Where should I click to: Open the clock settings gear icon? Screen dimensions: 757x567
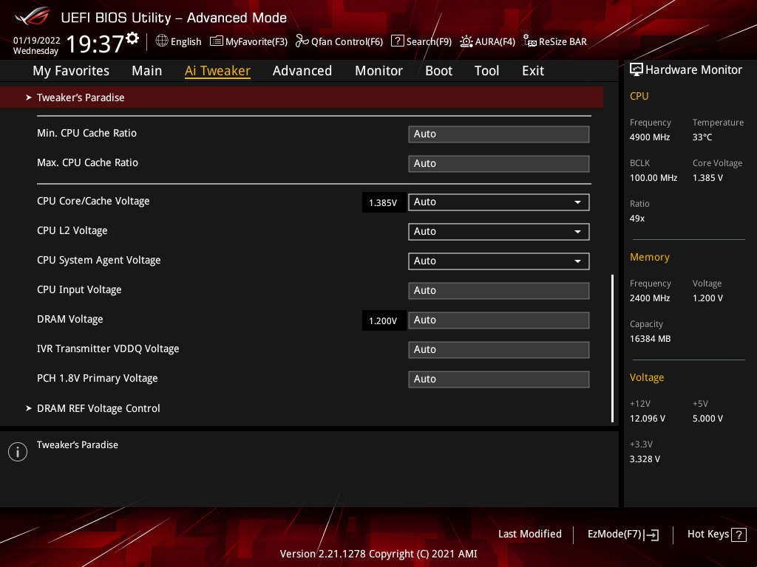coord(133,38)
